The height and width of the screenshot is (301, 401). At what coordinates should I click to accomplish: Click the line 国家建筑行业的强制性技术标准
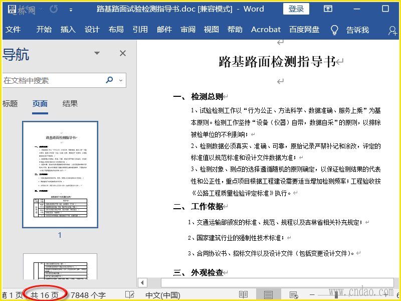pos(236,238)
